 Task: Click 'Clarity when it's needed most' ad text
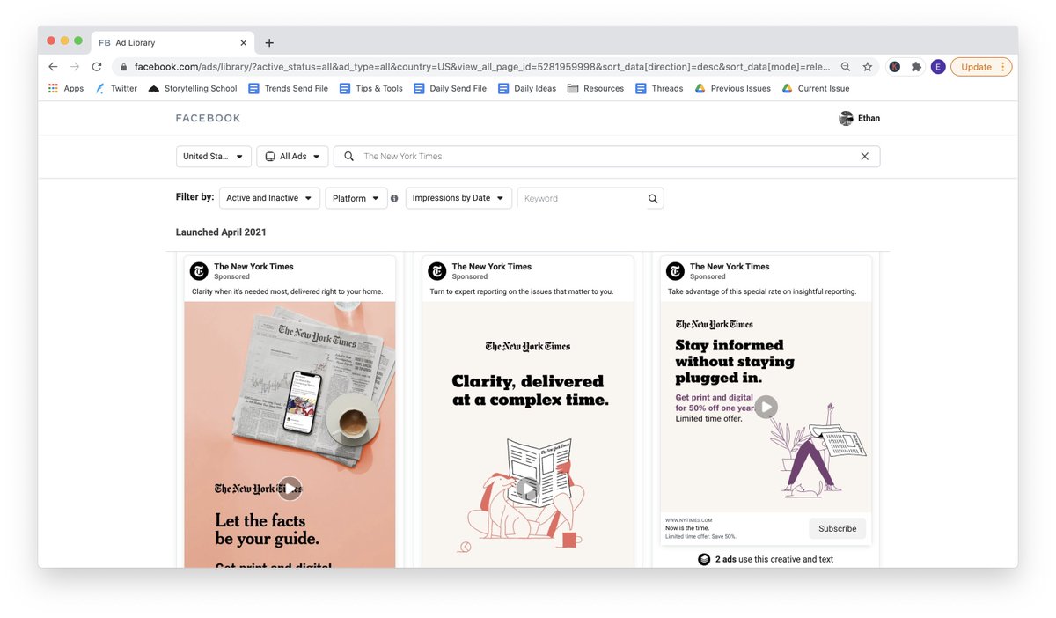[x=287, y=291]
